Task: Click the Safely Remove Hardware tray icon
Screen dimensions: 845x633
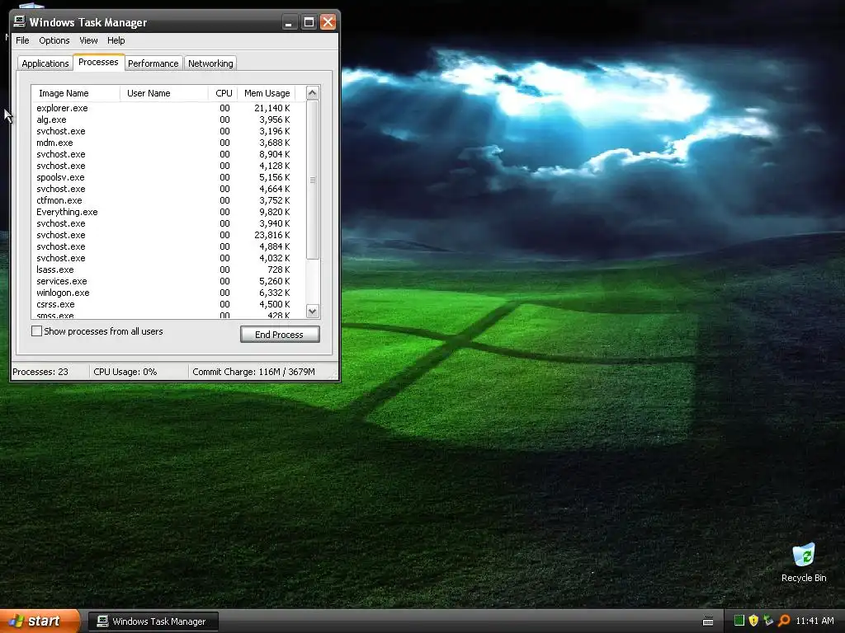Action: click(x=768, y=621)
